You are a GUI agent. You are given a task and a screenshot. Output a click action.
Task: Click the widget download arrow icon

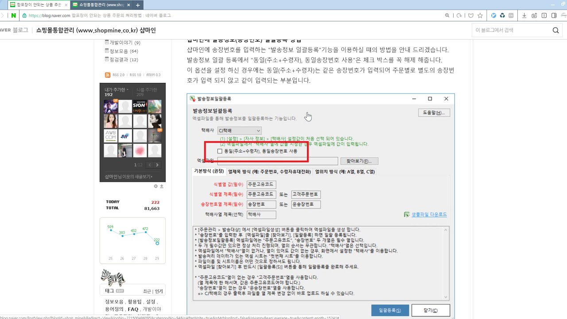162,186
